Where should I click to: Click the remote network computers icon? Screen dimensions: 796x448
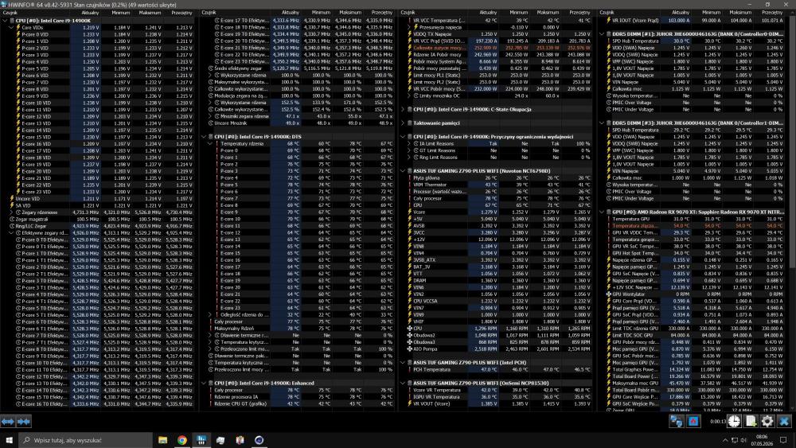tap(676, 421)
